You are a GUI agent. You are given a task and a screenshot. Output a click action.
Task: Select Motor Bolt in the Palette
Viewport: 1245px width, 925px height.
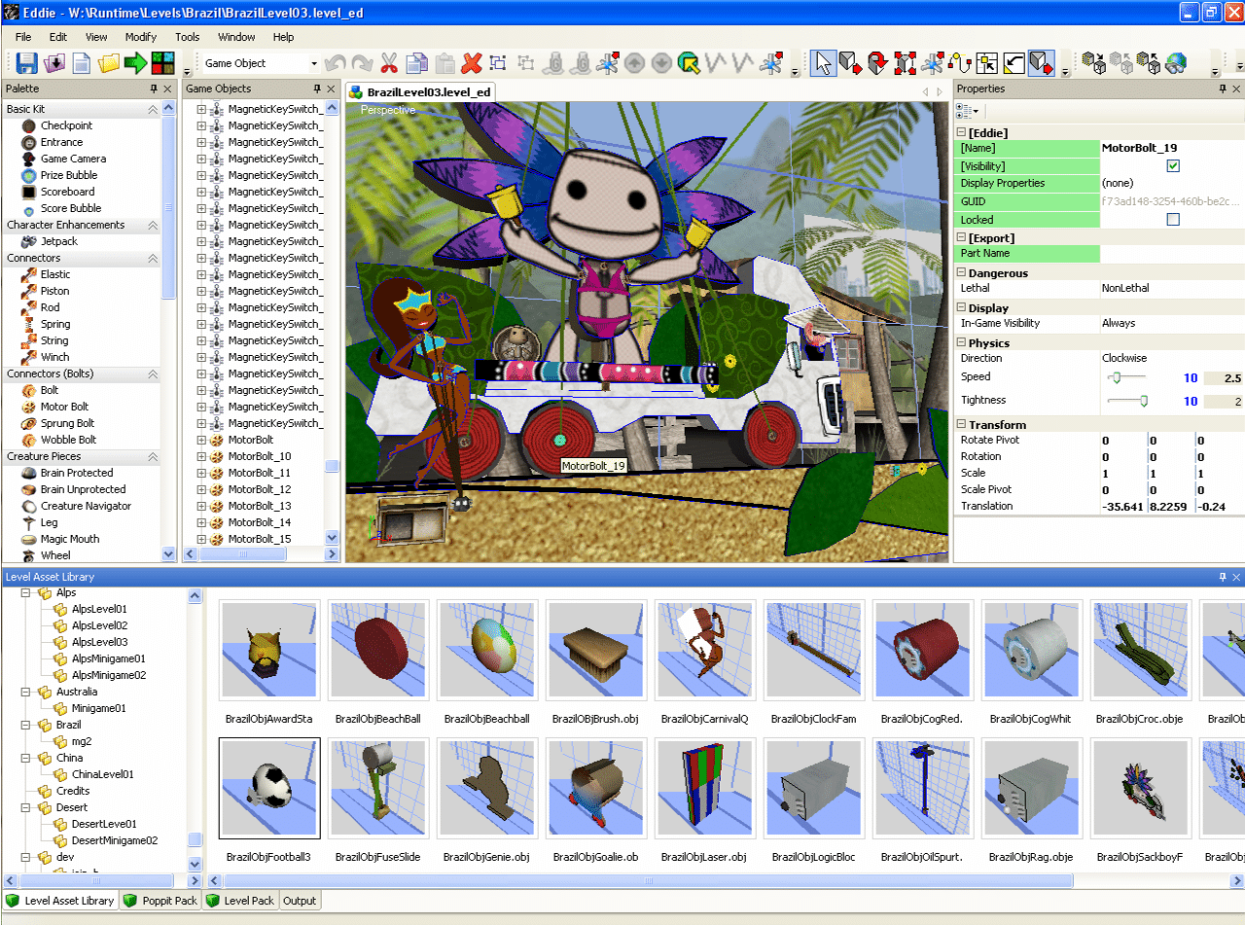[x=64, y=407]
